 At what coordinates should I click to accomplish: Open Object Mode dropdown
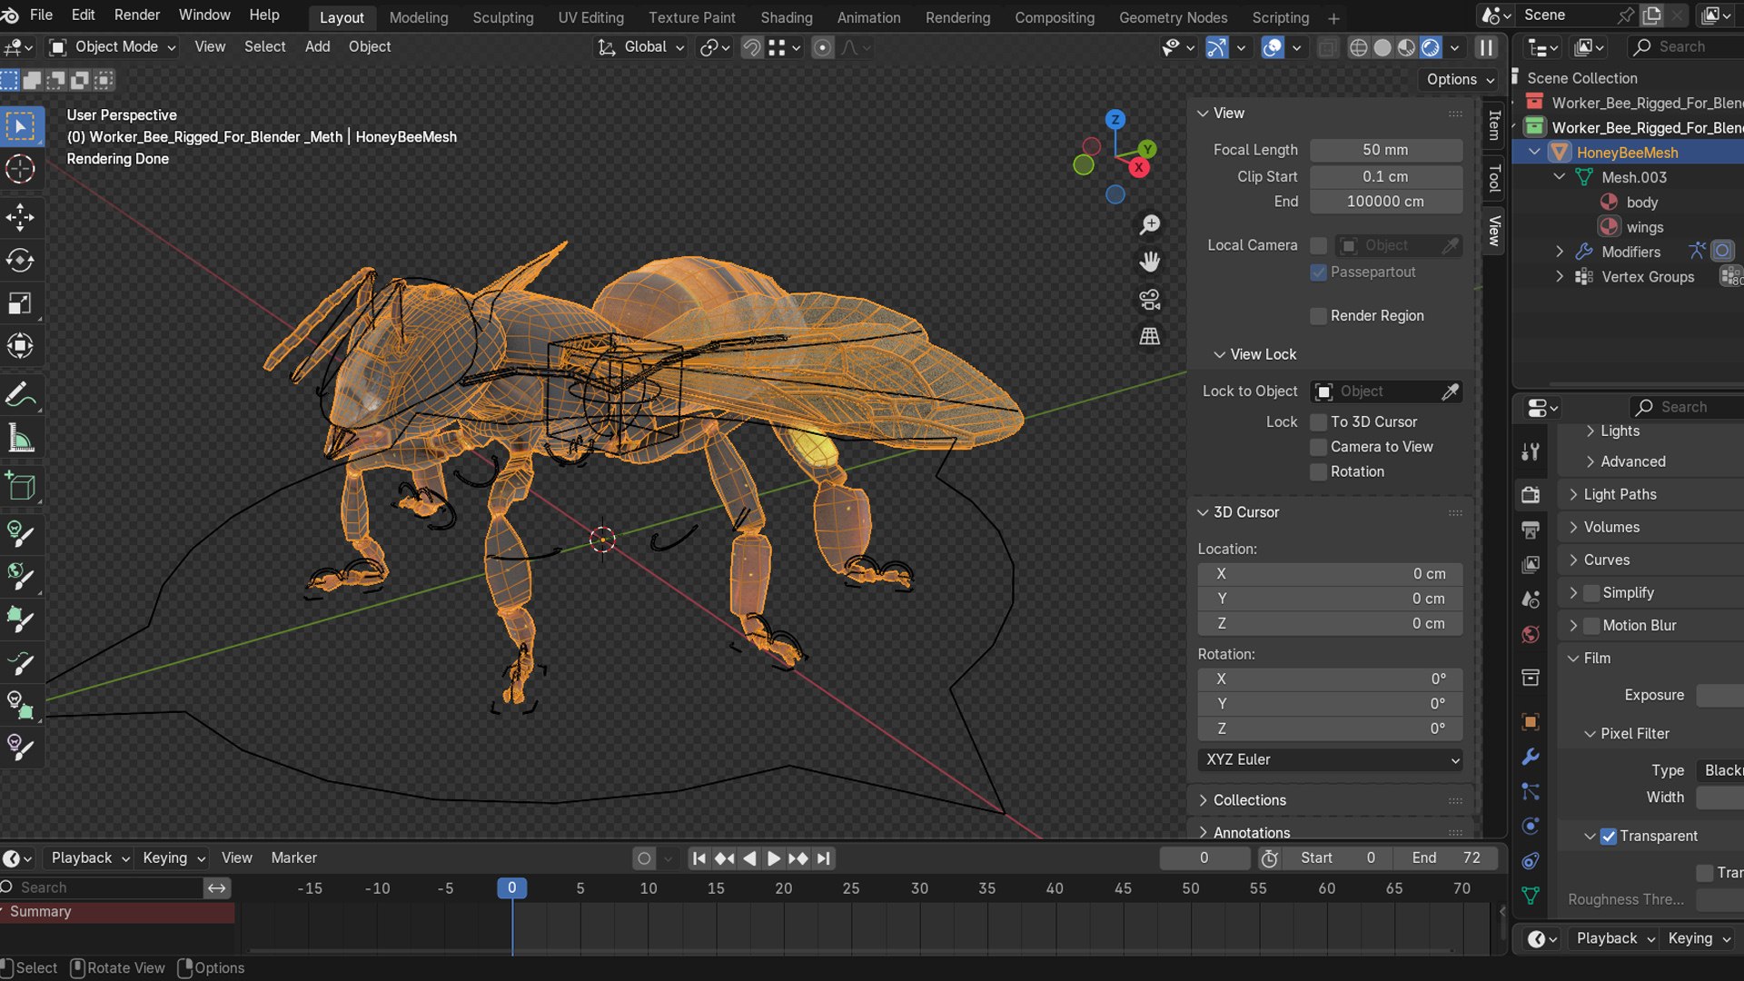tap(112, 47)
